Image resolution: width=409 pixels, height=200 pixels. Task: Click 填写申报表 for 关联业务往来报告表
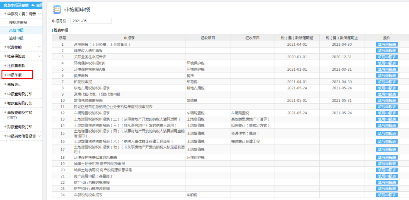[387, 57]
